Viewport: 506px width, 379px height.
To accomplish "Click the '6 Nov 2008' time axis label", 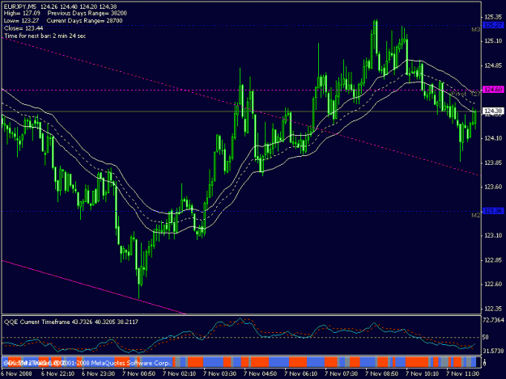I will pyautogui.click(x=17, y=374).
